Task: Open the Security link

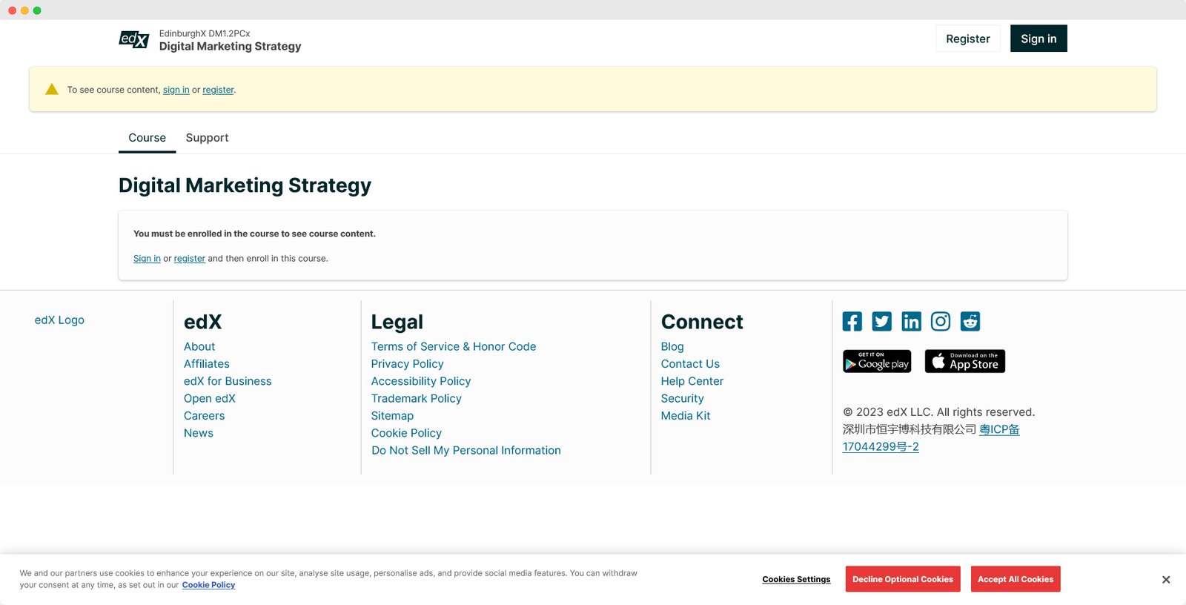Action: click(683, 398)
